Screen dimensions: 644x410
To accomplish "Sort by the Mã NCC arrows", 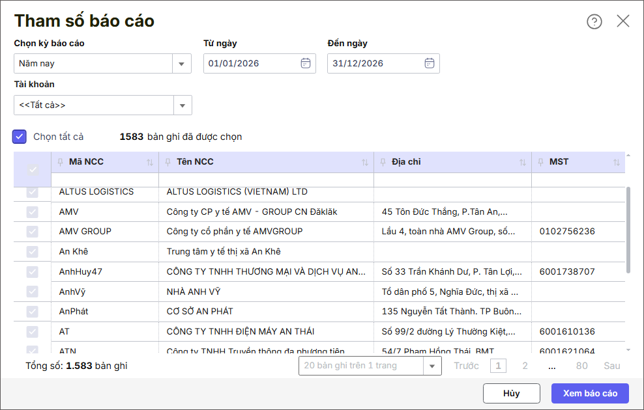I will point(150,162).
